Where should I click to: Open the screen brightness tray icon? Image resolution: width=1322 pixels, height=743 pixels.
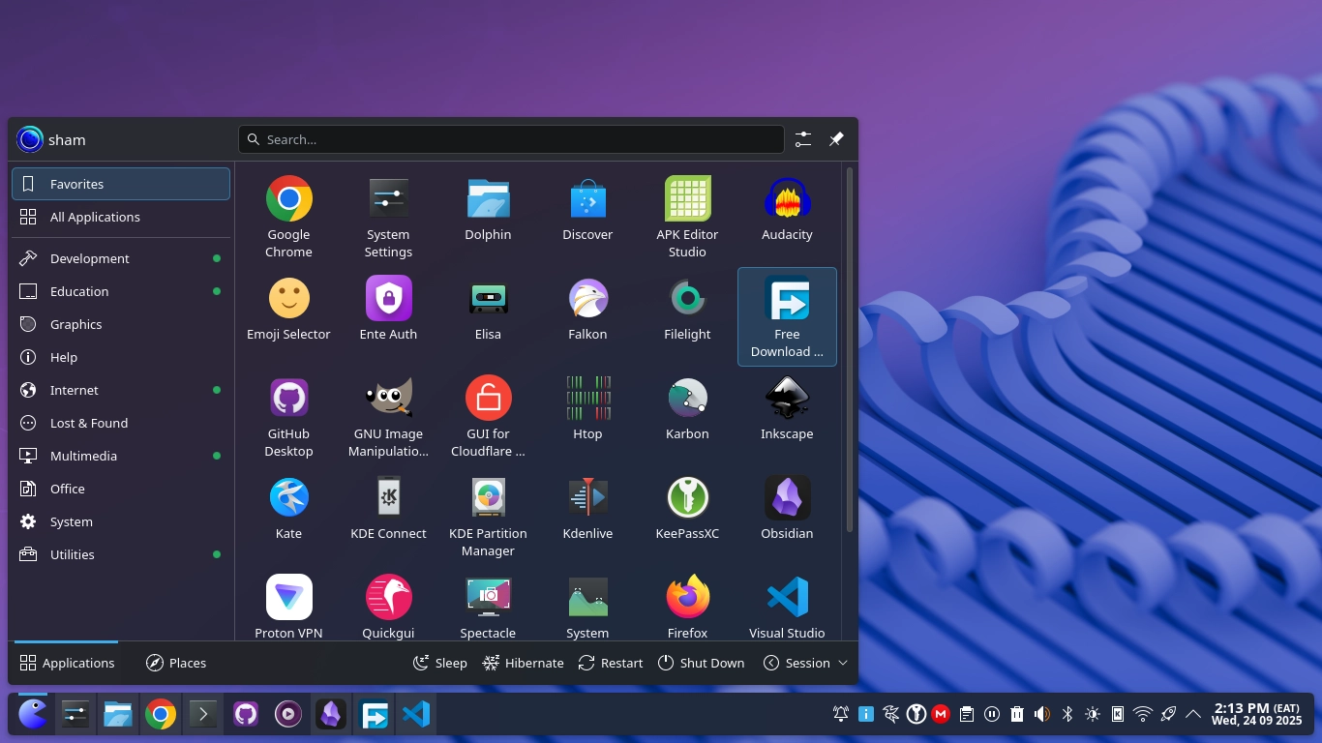tap(1093, 714)
